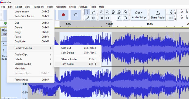Select the Multi-tool asterisk icon
The height and width of the screenshot is (99, 189).
(93, 18)
